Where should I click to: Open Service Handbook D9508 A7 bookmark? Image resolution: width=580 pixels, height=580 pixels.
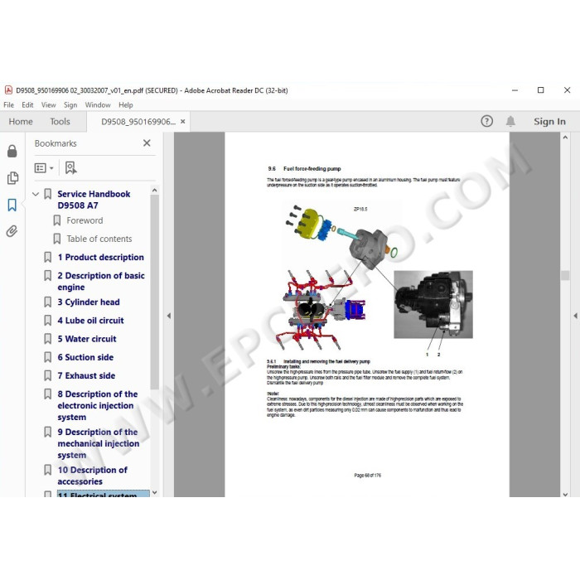click(x=94, y=200)
